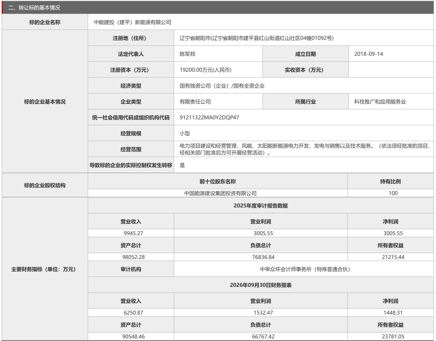Click the control transfer answer 是
Image resolution: width=436 pixels, height=341 pixels.
point(182,165)
